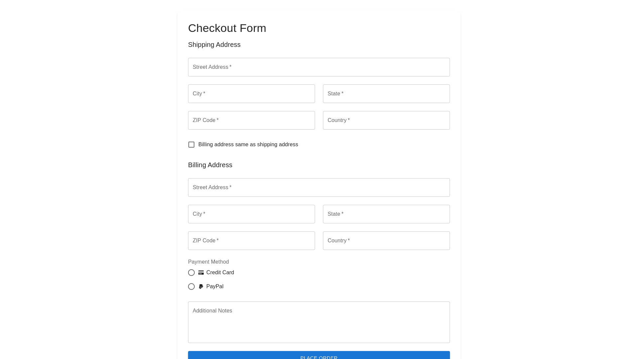
Task: Select the PayPal radio button
Action: point(191,287)
